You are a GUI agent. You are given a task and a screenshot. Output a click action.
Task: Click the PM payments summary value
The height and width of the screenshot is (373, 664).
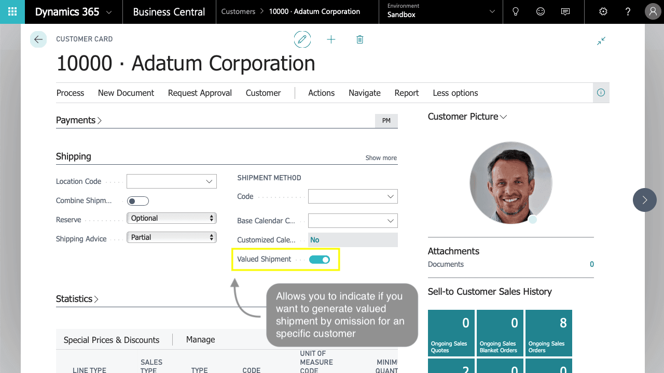(386, 121)
